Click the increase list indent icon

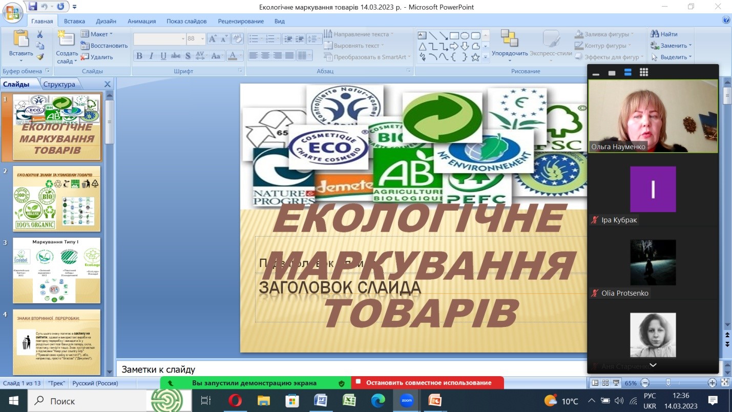(x=300, y=39)
